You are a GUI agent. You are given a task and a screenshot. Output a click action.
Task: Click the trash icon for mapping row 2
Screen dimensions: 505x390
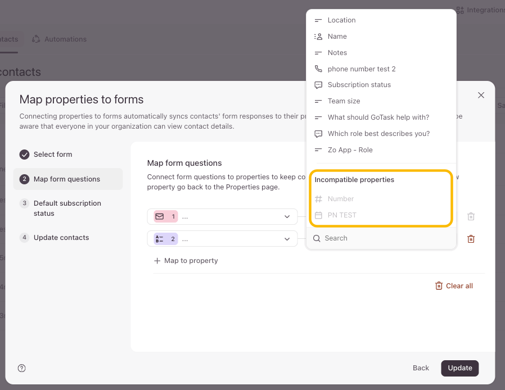471,239
